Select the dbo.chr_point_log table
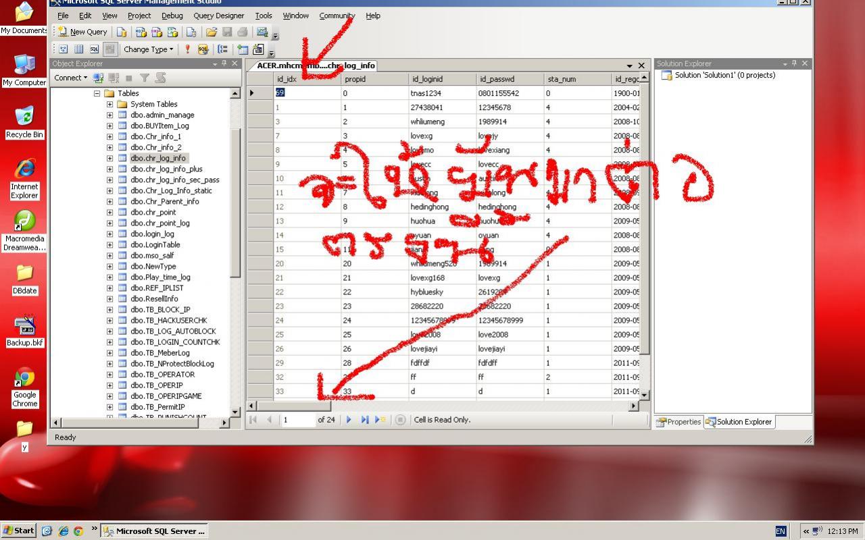The width and height of the screenshot is (865, 540). tap(159, 223)
